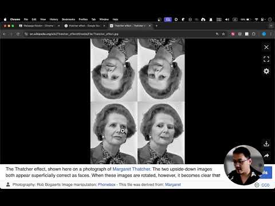The width and height of the screenshot is (275, 206).
Task: Open keyboard input source menu icon
Action: 235,19
